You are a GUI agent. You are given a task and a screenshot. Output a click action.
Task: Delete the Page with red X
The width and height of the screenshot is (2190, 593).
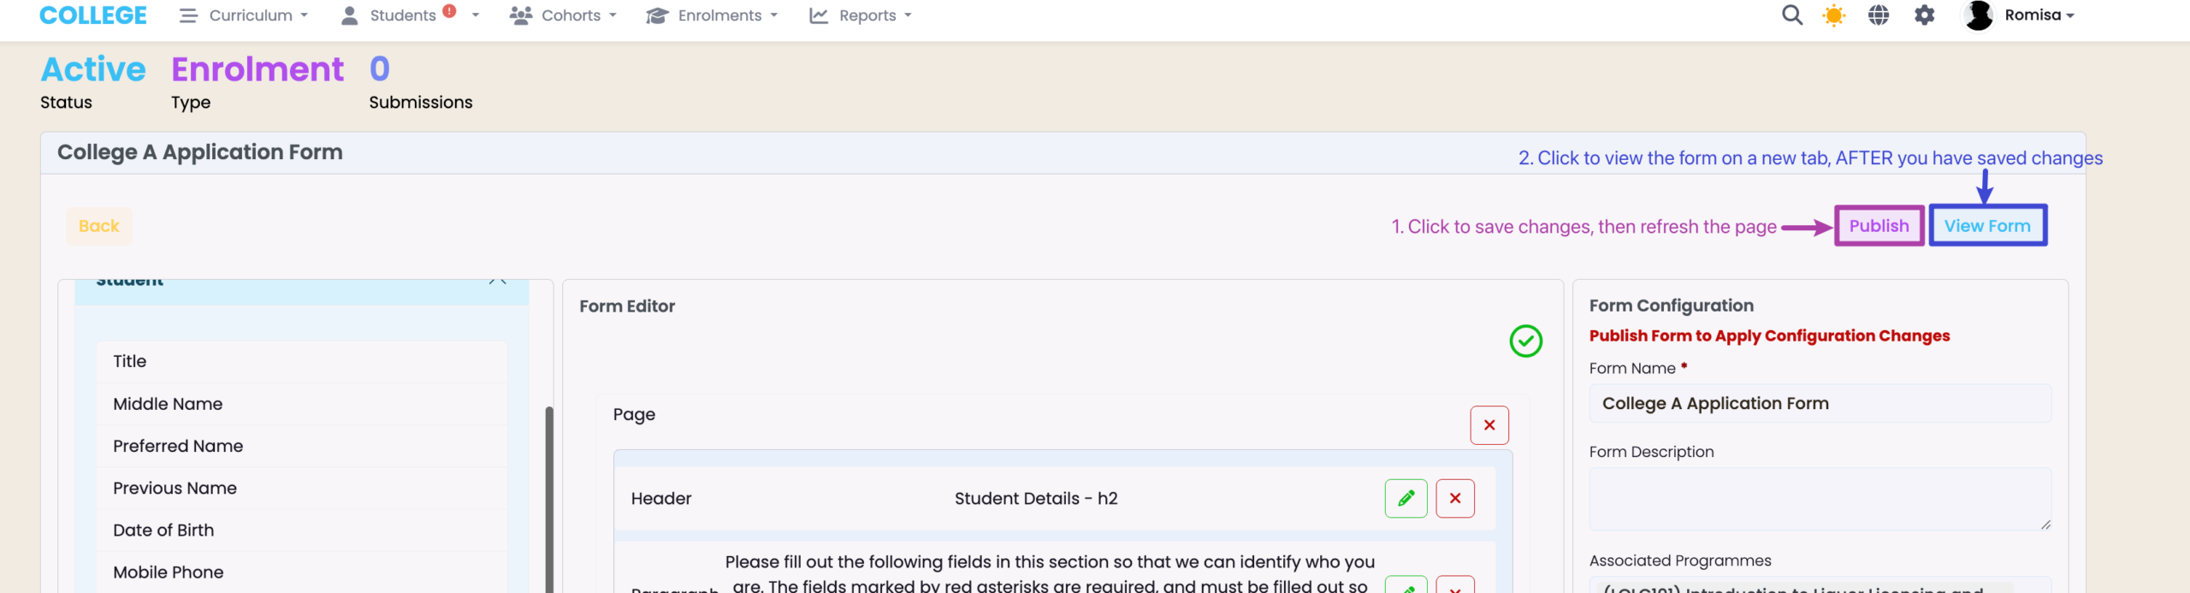(x=1489, y=425)
